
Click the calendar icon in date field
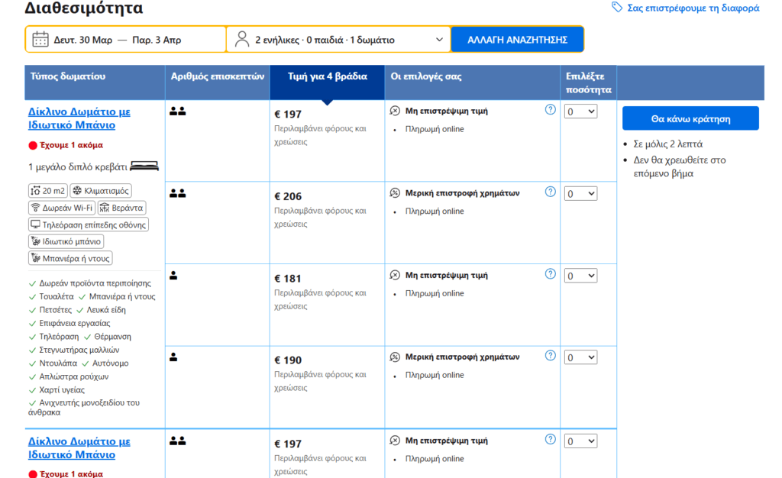[x=40, y=39]
